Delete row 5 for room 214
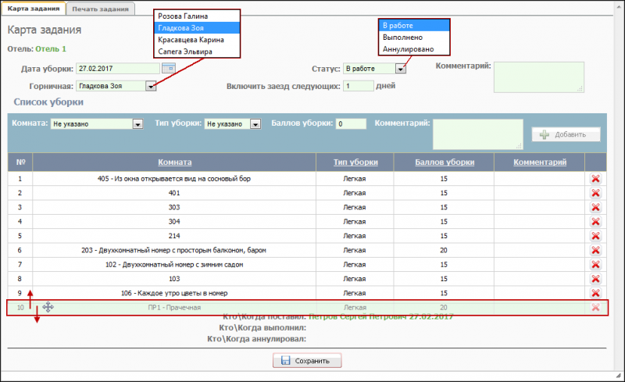This screenshot has width=625, height=382. 595,236
